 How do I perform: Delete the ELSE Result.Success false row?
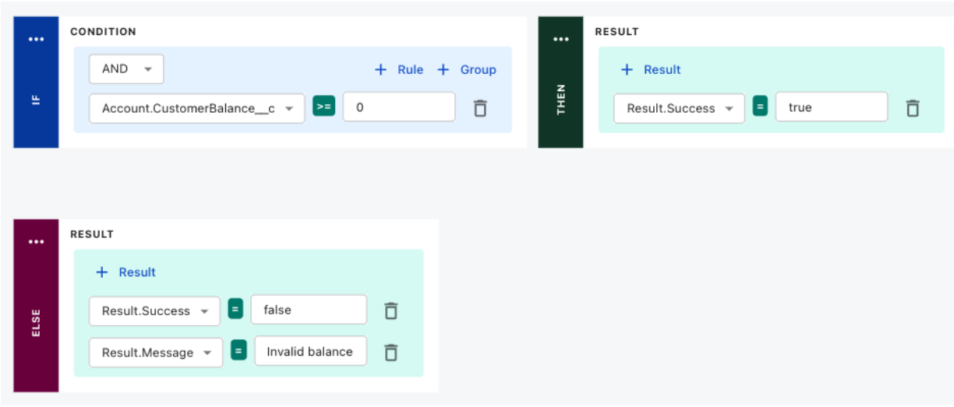pos(391,311)
